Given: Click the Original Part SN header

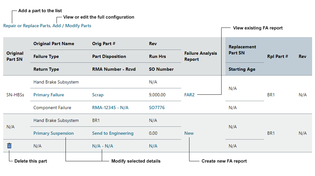Looking at the screenshot, I should [x=15, y=56].
